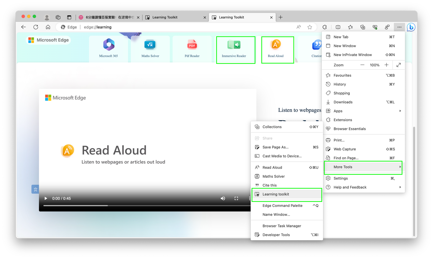The image size is (433, 259).
Task: Click the Read Aloud icon in address bar
Action: pyautogui.click(x=299, y=27)
